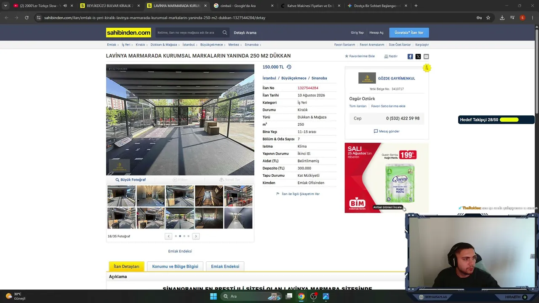This screenshot has height=303, width=539.
Task: Open the Windows Start menu
Action: pyautogui.click(x=213, y=296)
